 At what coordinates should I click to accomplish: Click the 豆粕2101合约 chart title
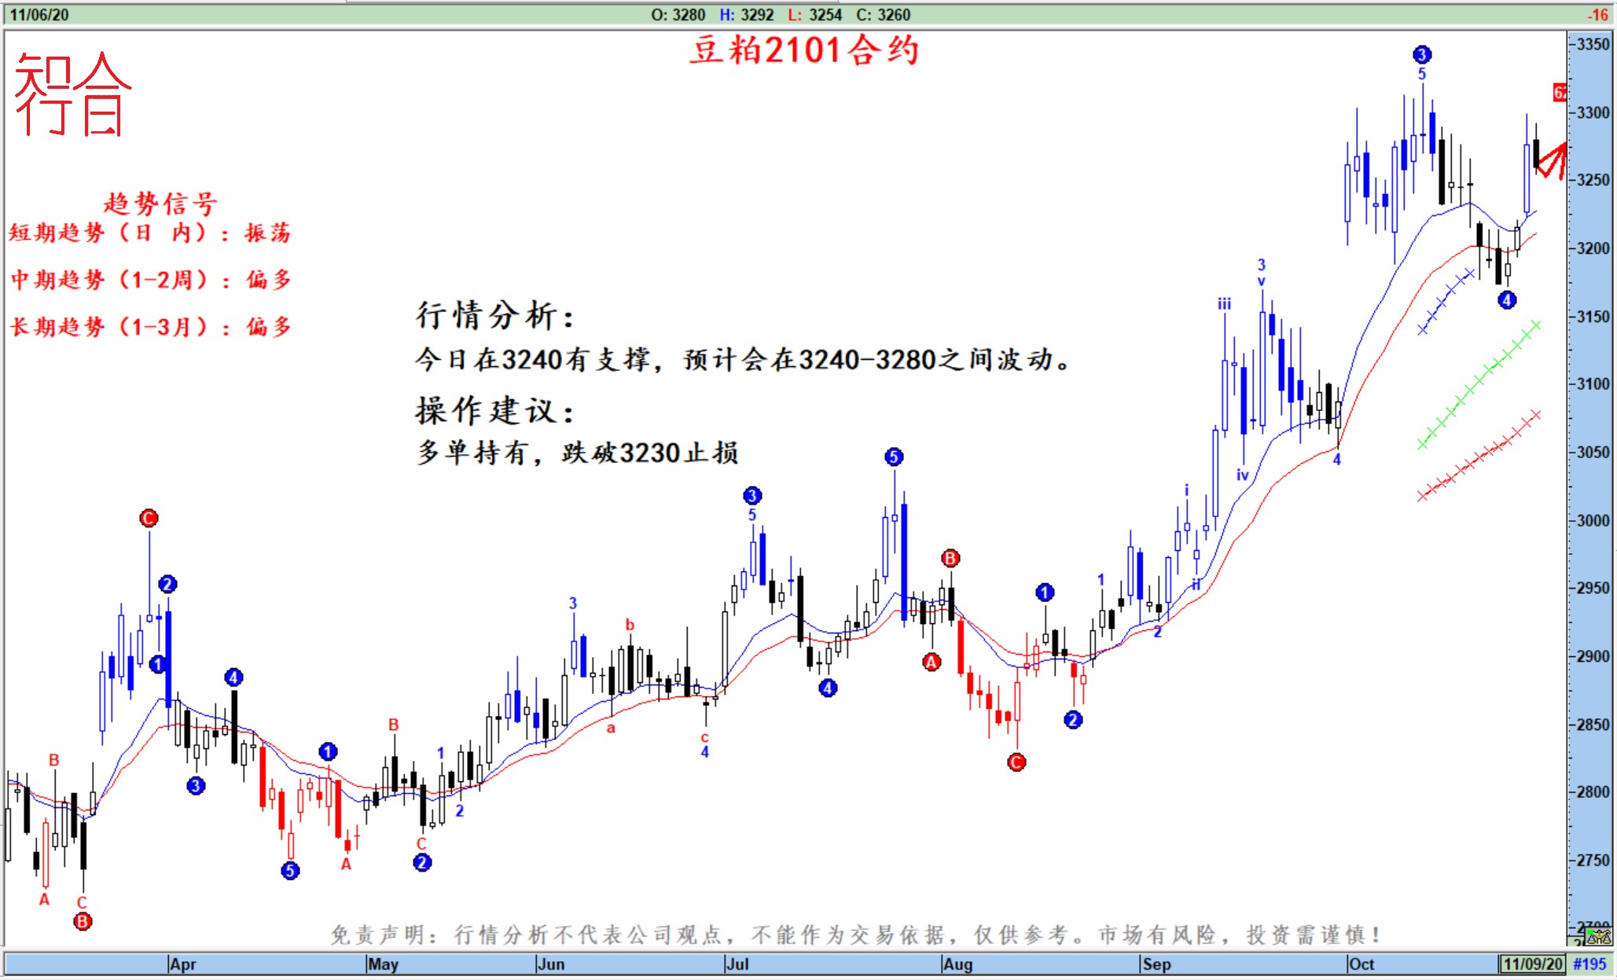tap(803, 50)
